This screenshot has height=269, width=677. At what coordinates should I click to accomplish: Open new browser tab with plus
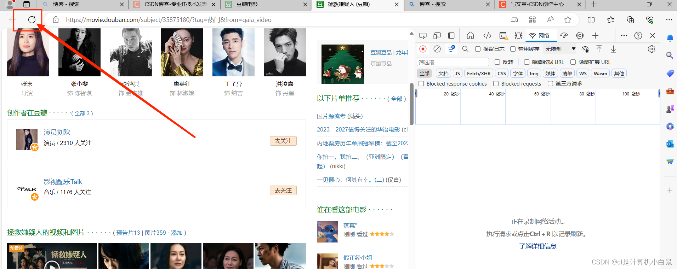[x=594, y=4]
